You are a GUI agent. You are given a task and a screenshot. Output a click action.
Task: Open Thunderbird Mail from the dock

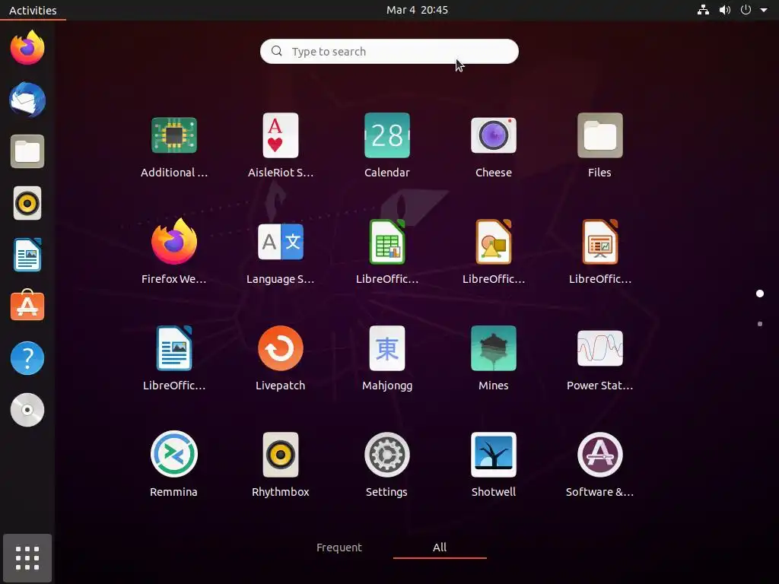pyautogui.click(x=27, y=100)
